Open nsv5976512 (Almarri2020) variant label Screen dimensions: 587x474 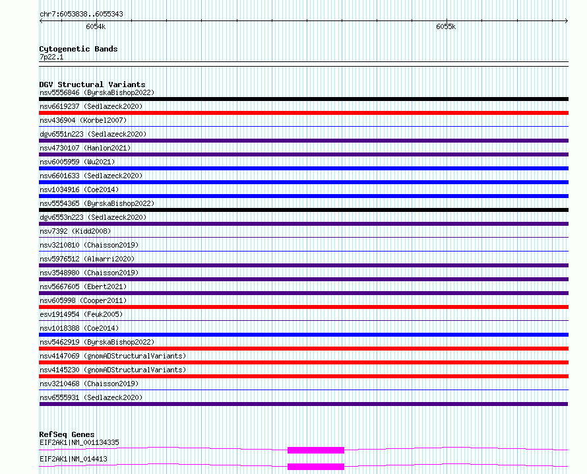[x=87, y=259]
